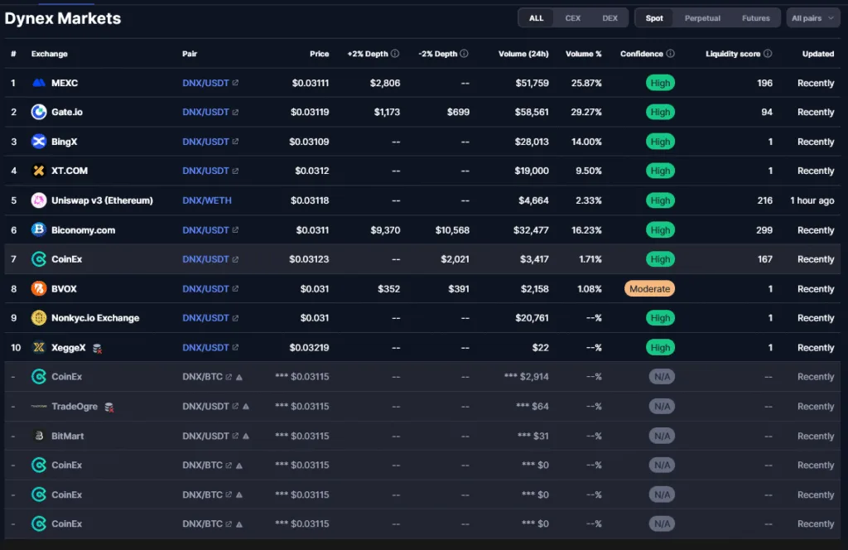
Task: Sort by the Exchange column header
Action: pos(49,54)
